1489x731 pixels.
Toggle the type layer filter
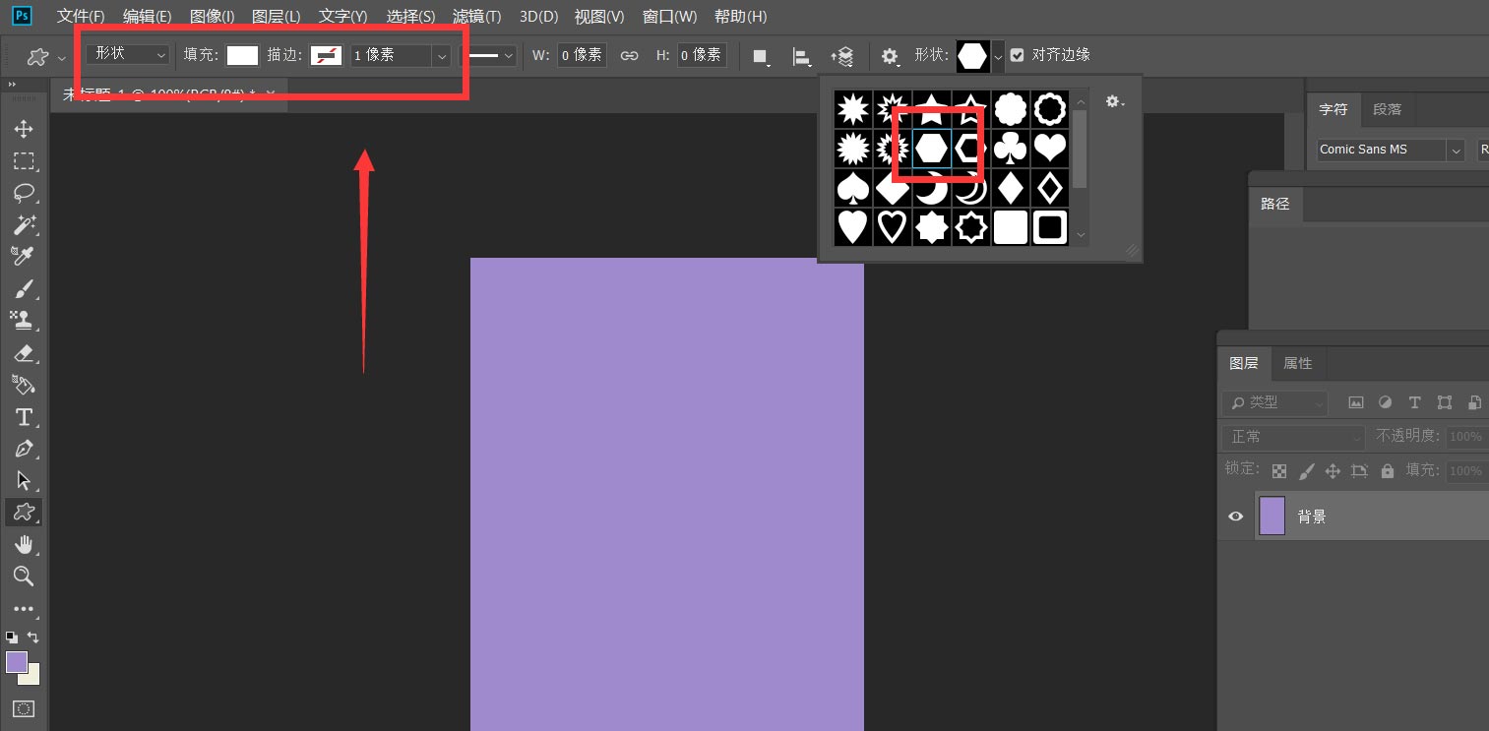(1414, 402)
